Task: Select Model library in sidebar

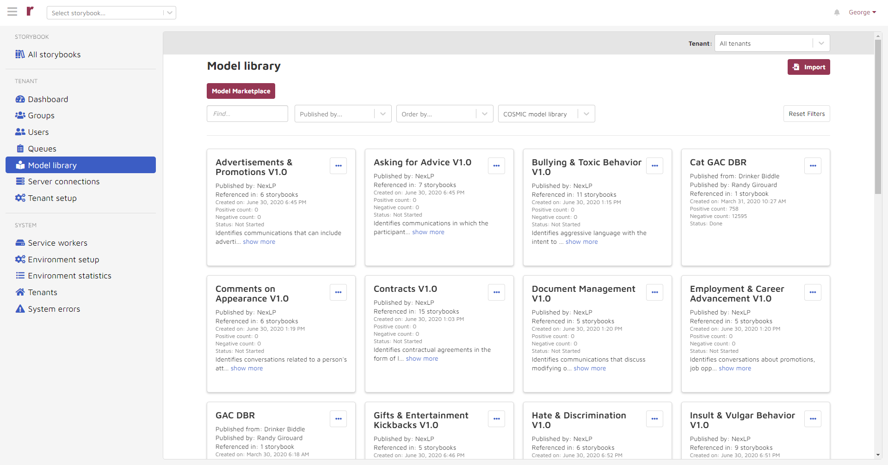Action: 80,165
